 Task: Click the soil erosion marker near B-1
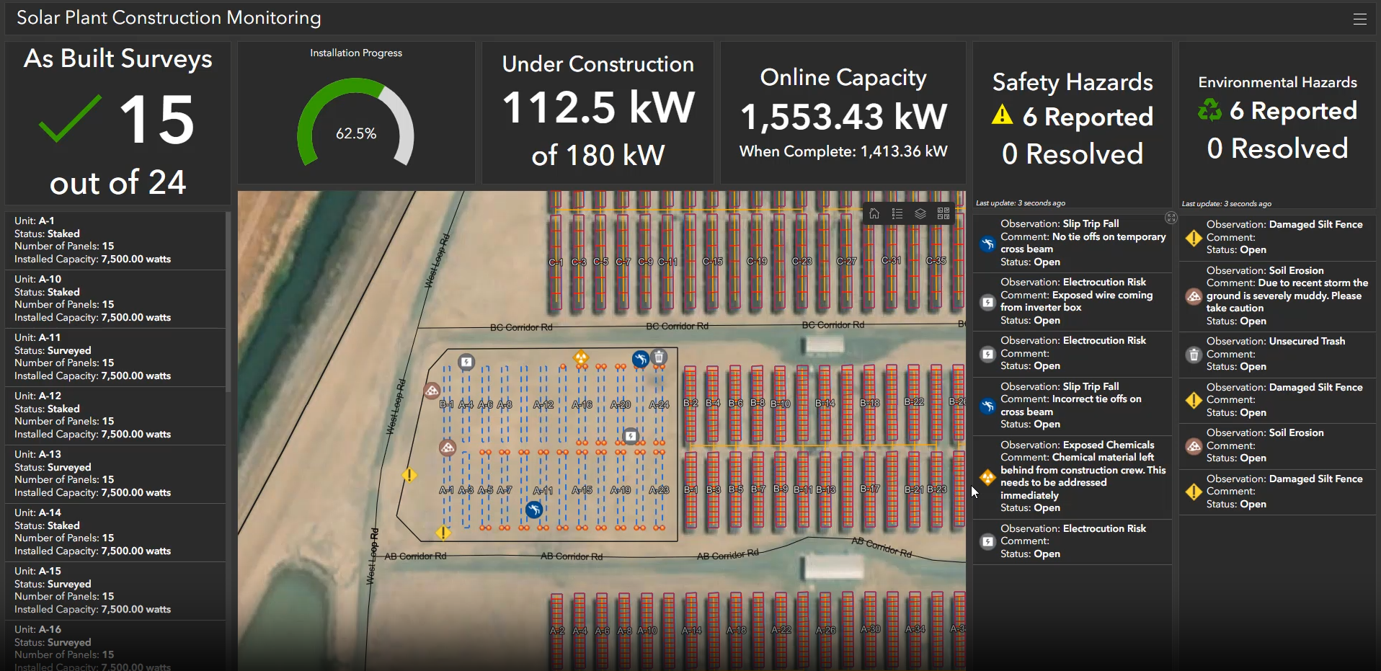click(432, 391)
